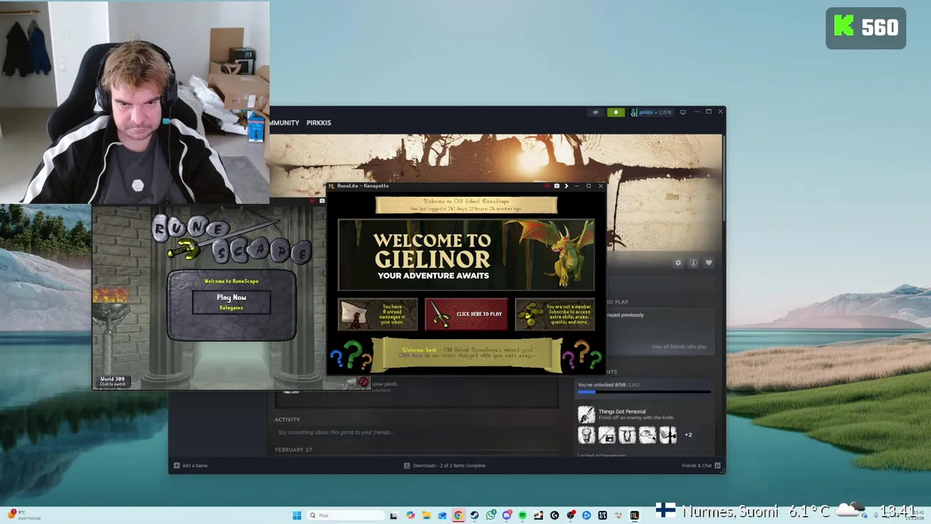
Task: Click the taskbar search box
Action: (x=345, y=515)
